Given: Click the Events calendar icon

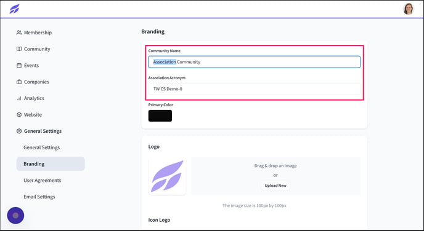Looking at the screenshot, I should pyautogui.click(x=19, y=66).
